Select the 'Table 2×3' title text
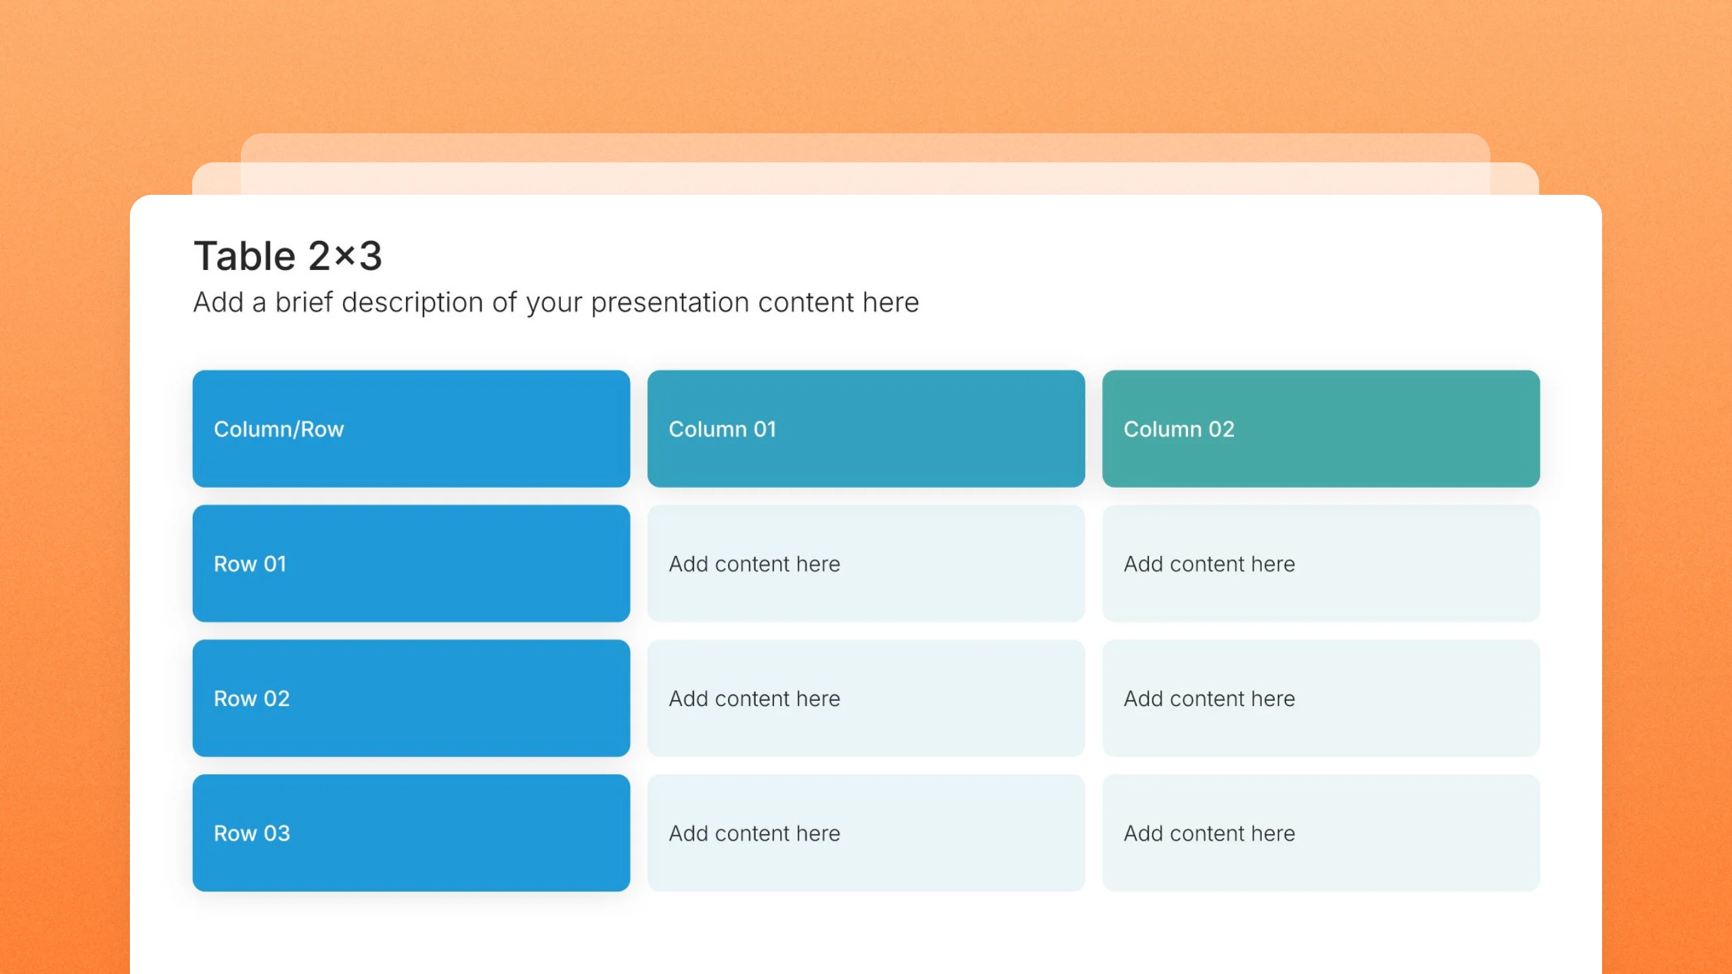Image resolution: width=1732 pixels, height=974 pixels. click(288, 256)
